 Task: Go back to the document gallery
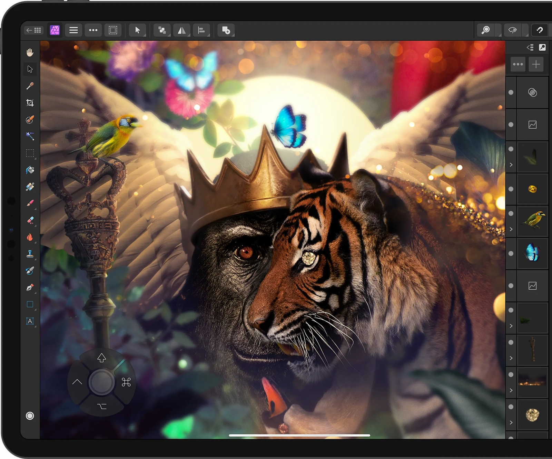click(x=34, y=30)
